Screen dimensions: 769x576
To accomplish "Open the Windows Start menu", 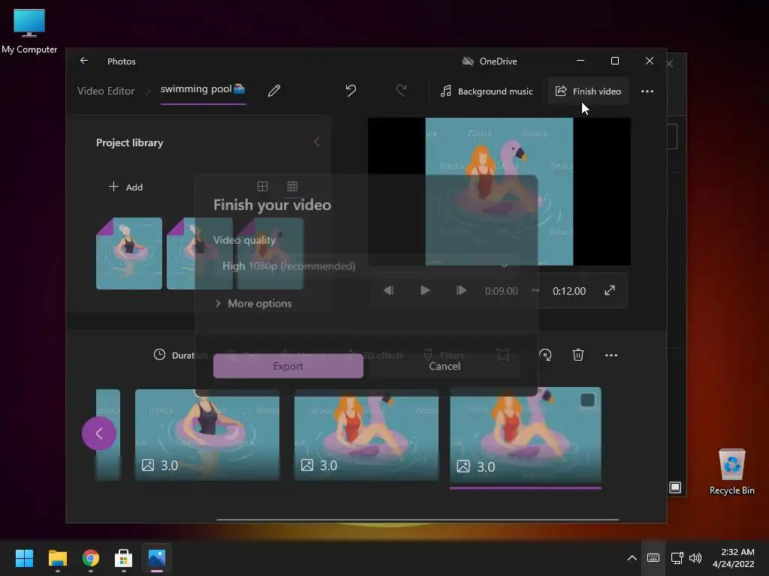I will (x=24, y=558).
